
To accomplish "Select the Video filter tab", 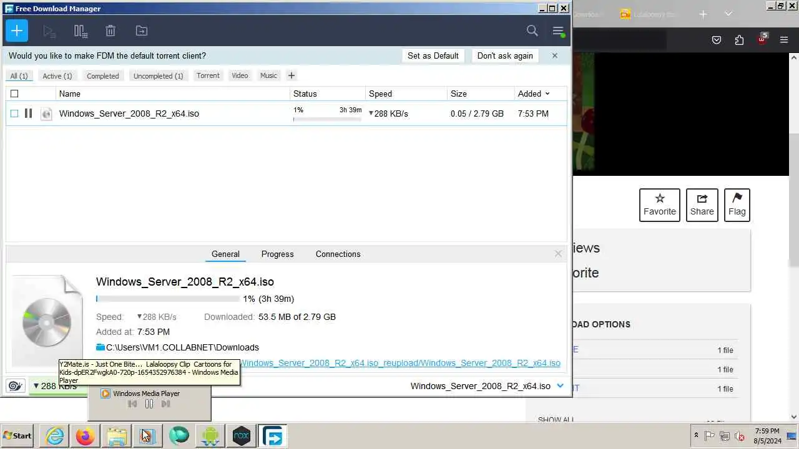I will point(240,75).
